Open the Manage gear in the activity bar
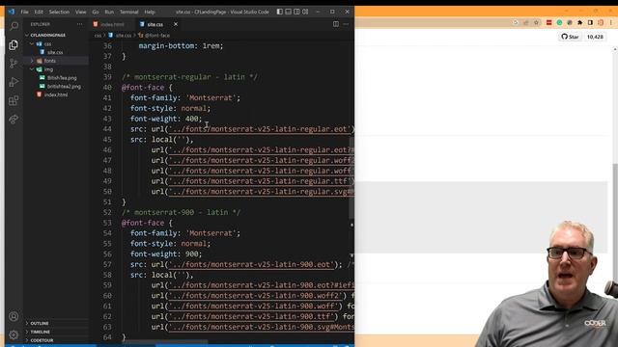 coord(14,334)
